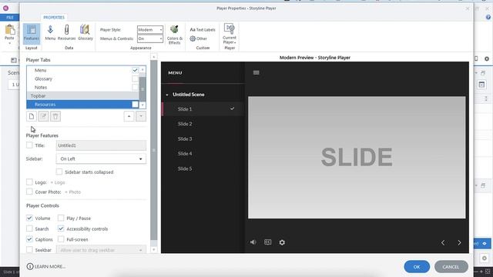
Task: Open the File tab in the background window
Action: tap(10, 18)
